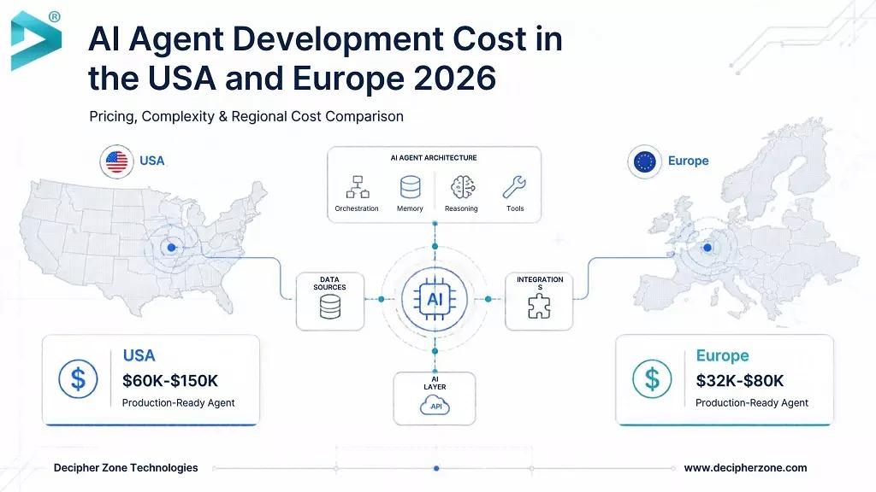Click the Europe dollar sign icon
Viewport: 876px width, 492px height.
[652, 379]
